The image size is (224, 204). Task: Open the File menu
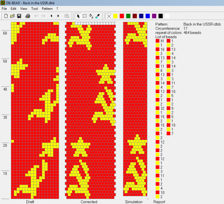(x=4, y=8)
